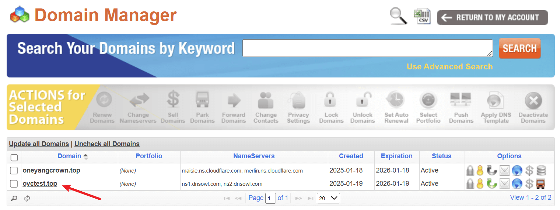Click the magnifying glass search icon in header
560x210 pixels.
pyautogui.click(x=398, y=16)
